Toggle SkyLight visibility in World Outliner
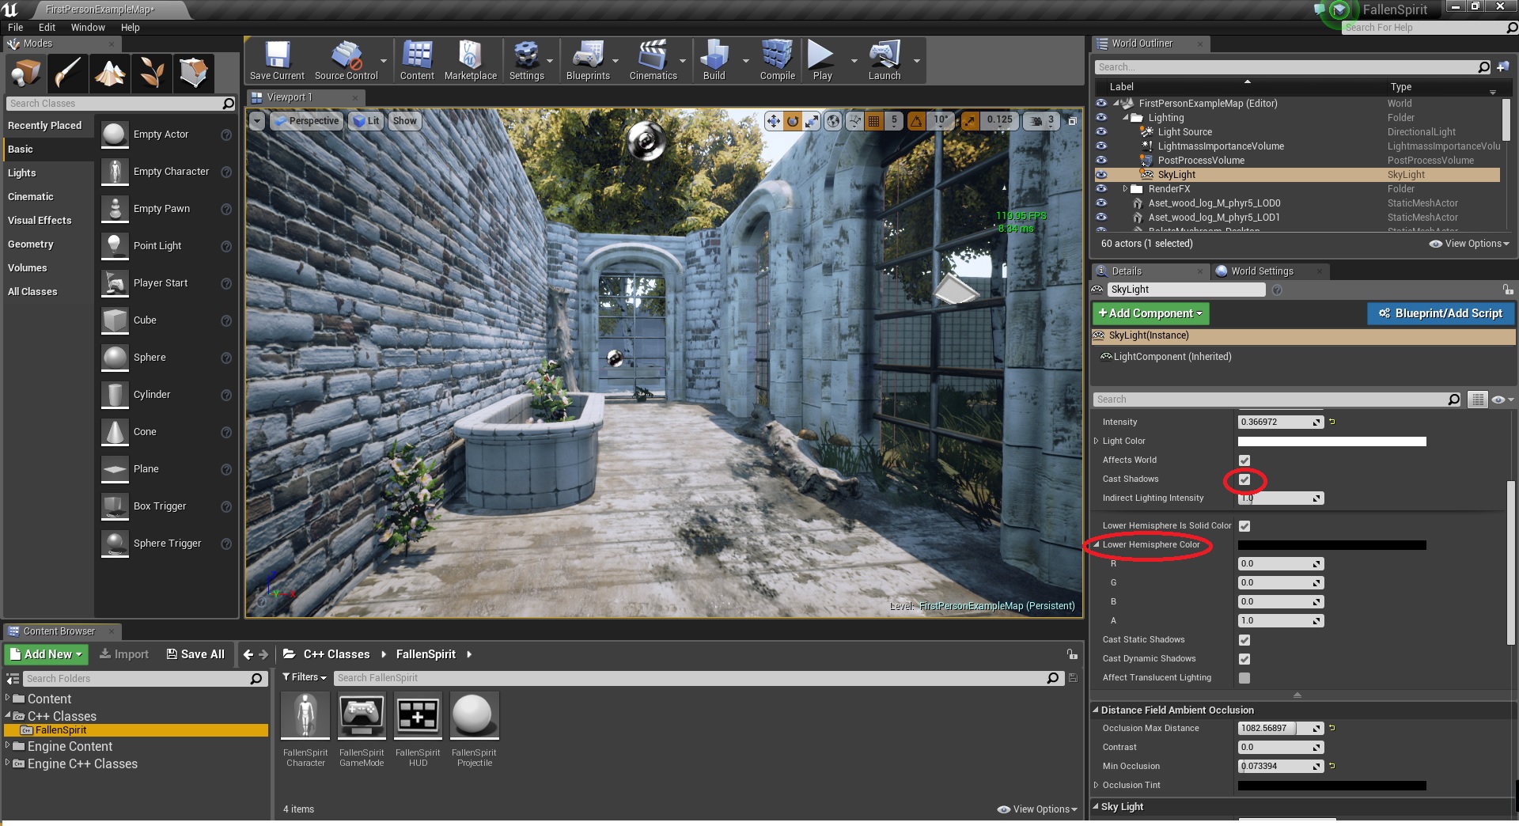Viewport: 1519px width, 826px height. [1100, 174]
